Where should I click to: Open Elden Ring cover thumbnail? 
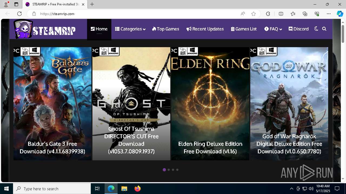(x=210, y=104)
